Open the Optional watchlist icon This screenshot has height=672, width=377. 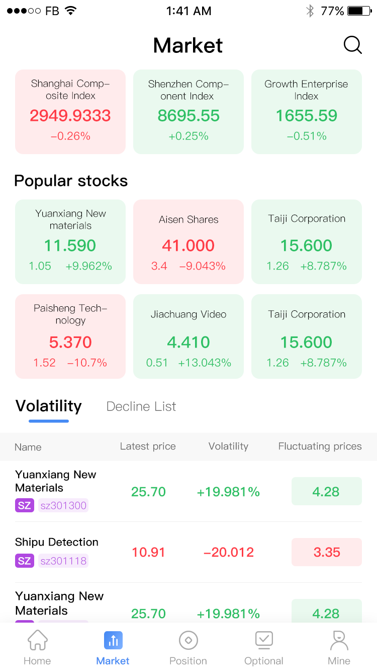coord(264,641)
